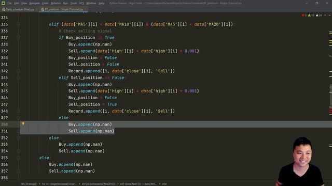
Task: Click the '# Check selling signal' comment
Action: (x=85, y=31)
